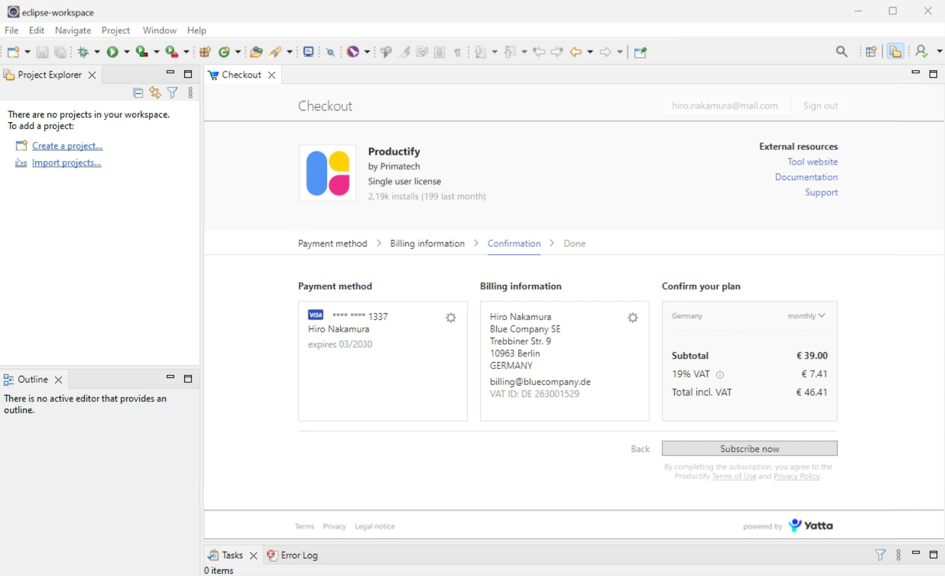
Task: Open the monthly billing period dropdown
Action: tap(807, 316)
